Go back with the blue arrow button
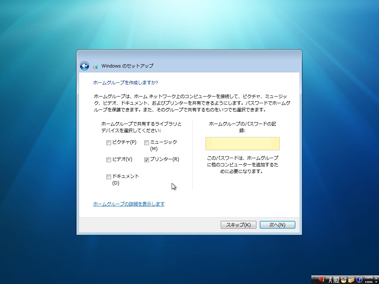 tap(84, 66)
